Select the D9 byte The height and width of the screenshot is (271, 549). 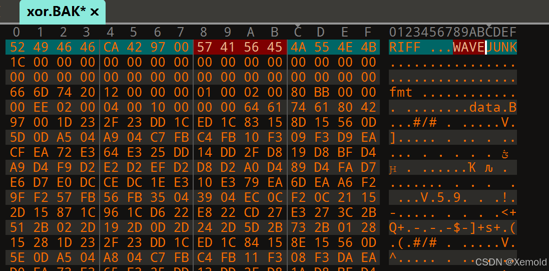(x=344, y=137)
